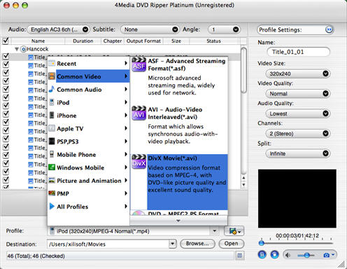Stop the preview playback
Image resolution: width=347 pixels, height=269 pixels.
coord(274,254)
